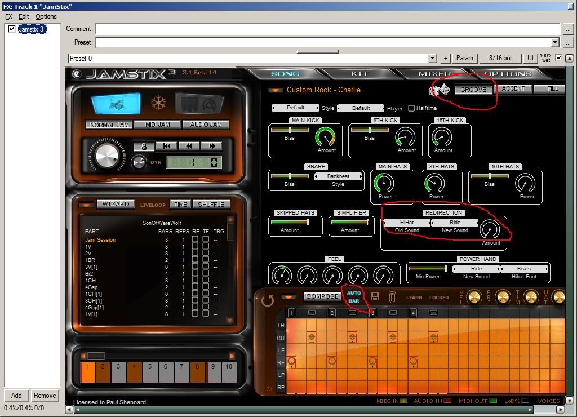The height and width of the screenshot is (417, 577).
Task: Click the dice randomize icon
Action: (x=441, y=90)
